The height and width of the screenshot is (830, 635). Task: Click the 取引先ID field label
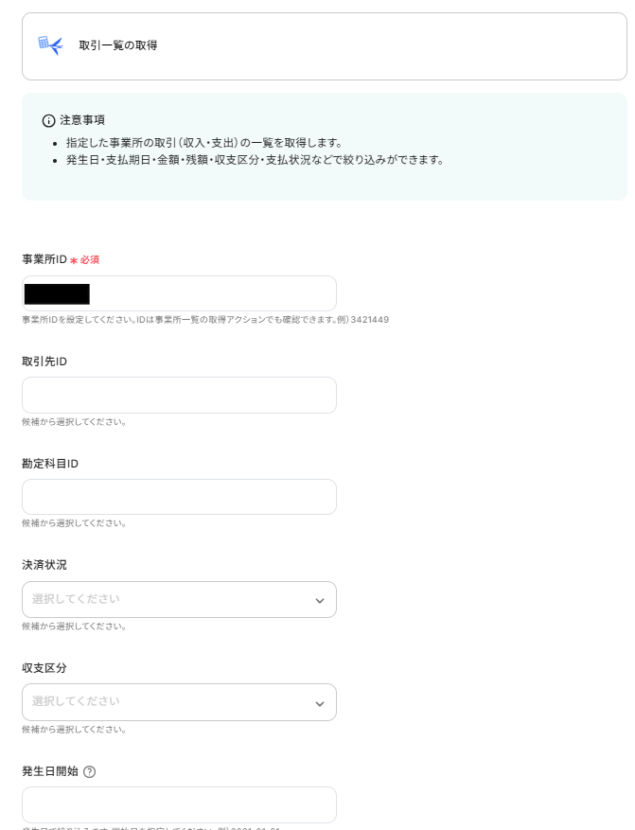pos(44,362)
